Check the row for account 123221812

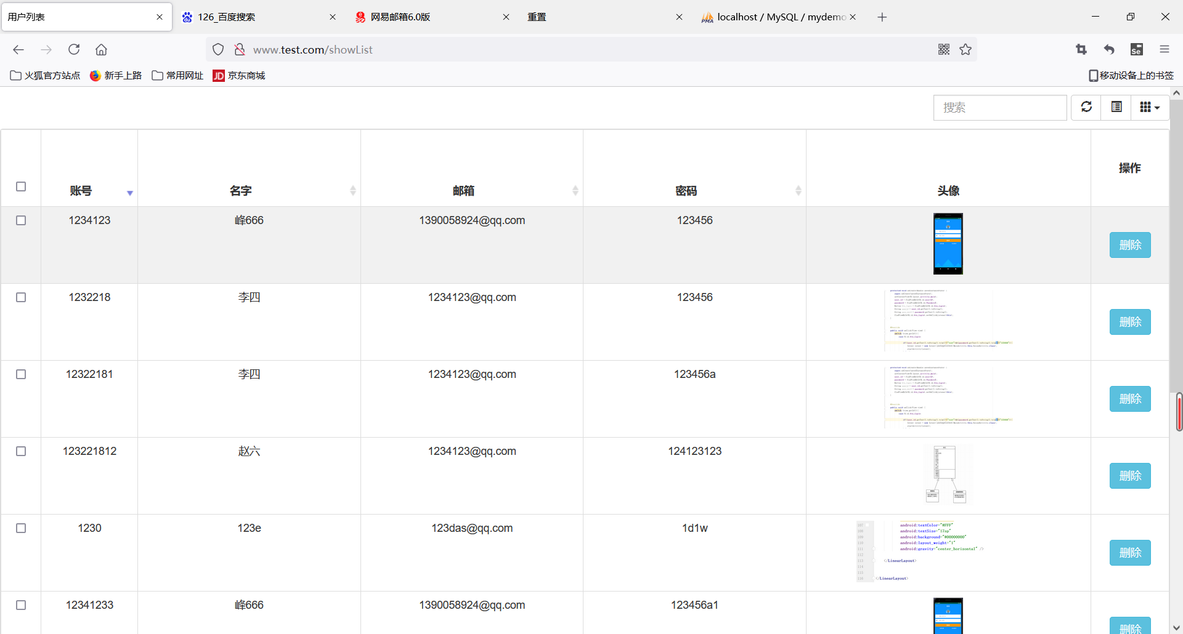click(x=21, y=451)
